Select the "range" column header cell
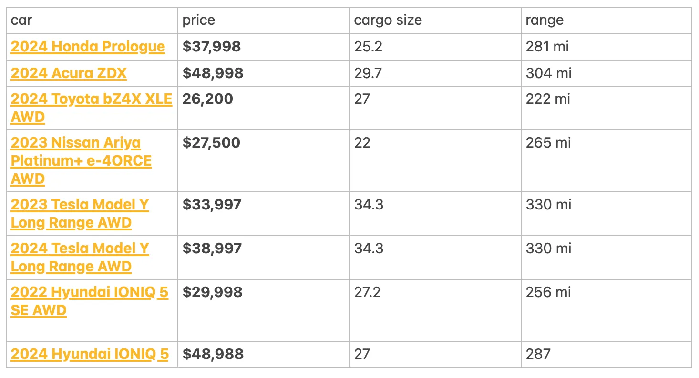Viewport: 699px width, 378px height. (x=606, y=20)
